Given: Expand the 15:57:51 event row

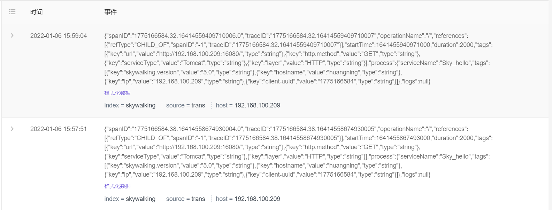Looking at the screenshot, I should pos(12,129).
